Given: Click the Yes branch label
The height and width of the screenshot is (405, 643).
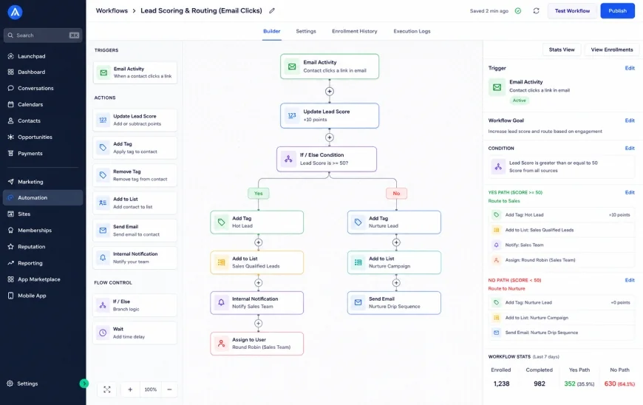Looking at the screenshot, I should click(259, 194).
